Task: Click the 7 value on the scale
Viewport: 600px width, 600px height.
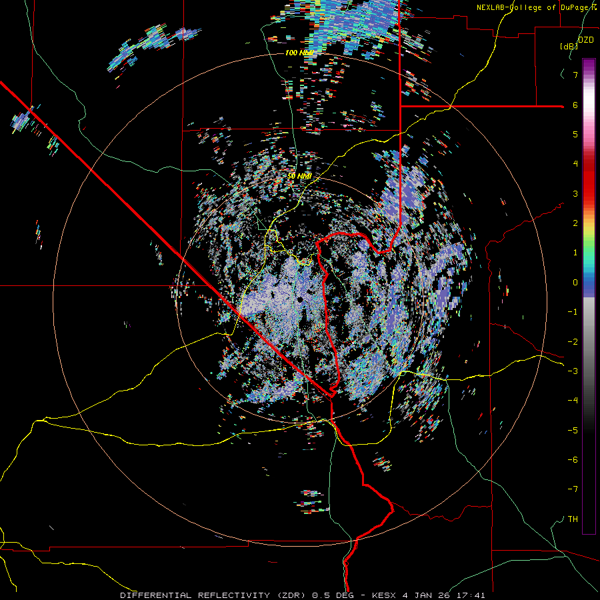Action: 575,75
